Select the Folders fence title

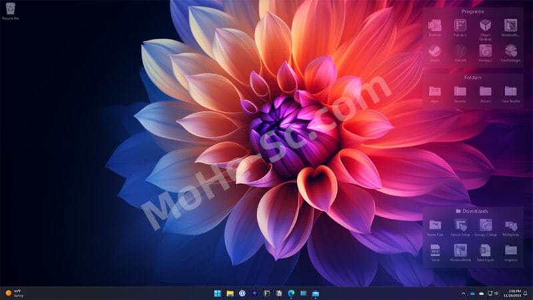click(472, 77)
